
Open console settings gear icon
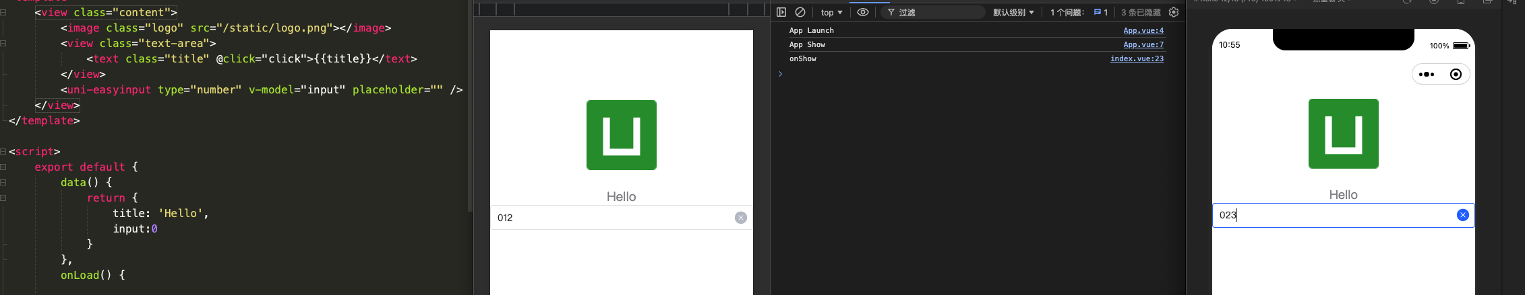pyautogui.click(x=1174, y=12)
